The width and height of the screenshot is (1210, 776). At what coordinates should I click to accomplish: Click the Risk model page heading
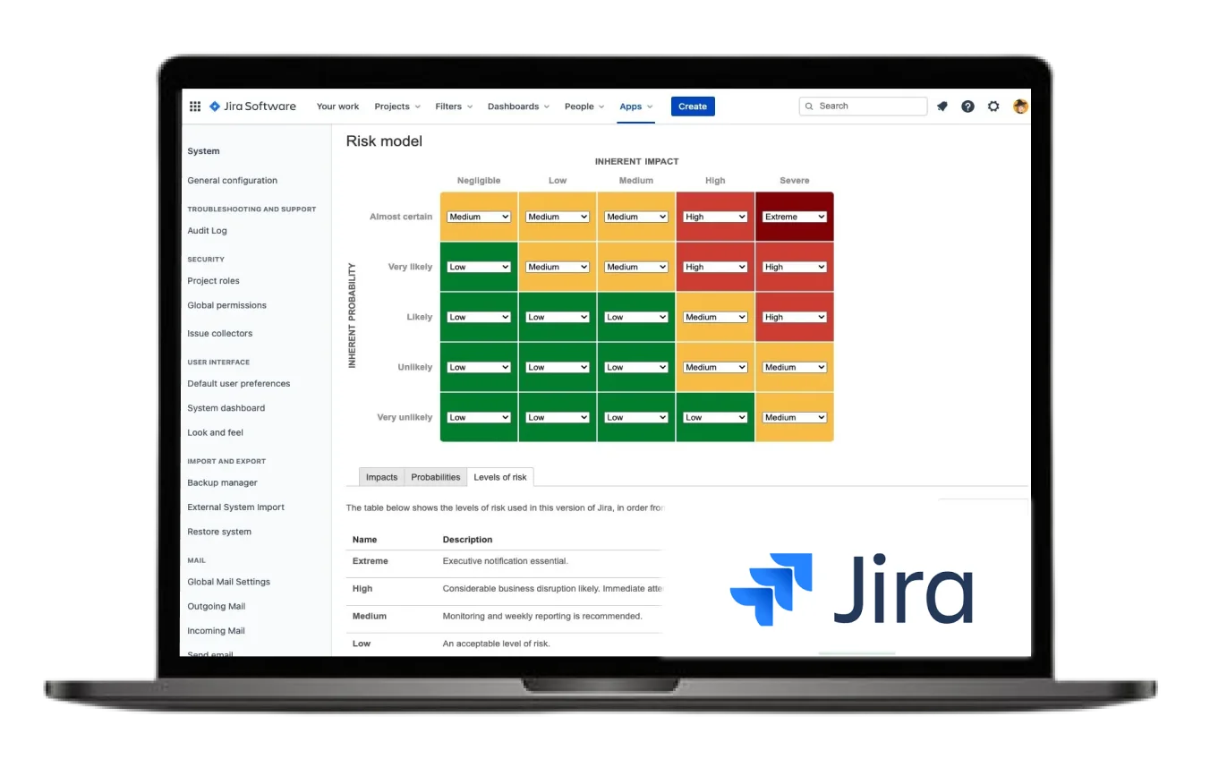(x=384, y=141)
